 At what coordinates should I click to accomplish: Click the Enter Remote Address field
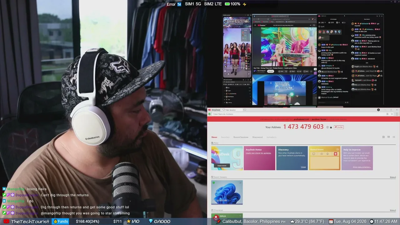(298, 114)
